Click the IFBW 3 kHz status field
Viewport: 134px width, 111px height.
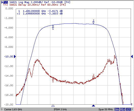pyautogui.click(x=60, y=109)
